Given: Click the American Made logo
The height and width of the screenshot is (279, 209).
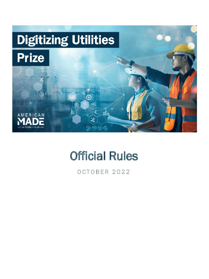Looking at the screenshot, I should (31, 120).
